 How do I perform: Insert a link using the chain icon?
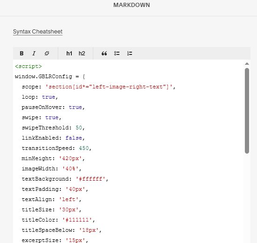pyautogui.click(x=47, y=54)
